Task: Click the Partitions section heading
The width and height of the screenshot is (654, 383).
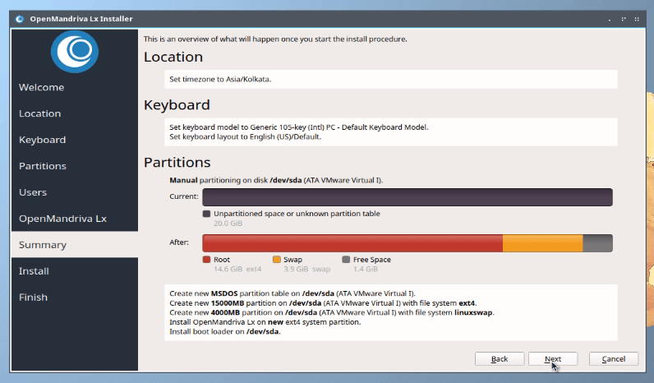Action: 177,162
